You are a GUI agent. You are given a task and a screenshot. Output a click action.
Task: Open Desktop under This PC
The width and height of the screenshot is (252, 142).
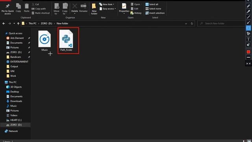click(15, 92)
